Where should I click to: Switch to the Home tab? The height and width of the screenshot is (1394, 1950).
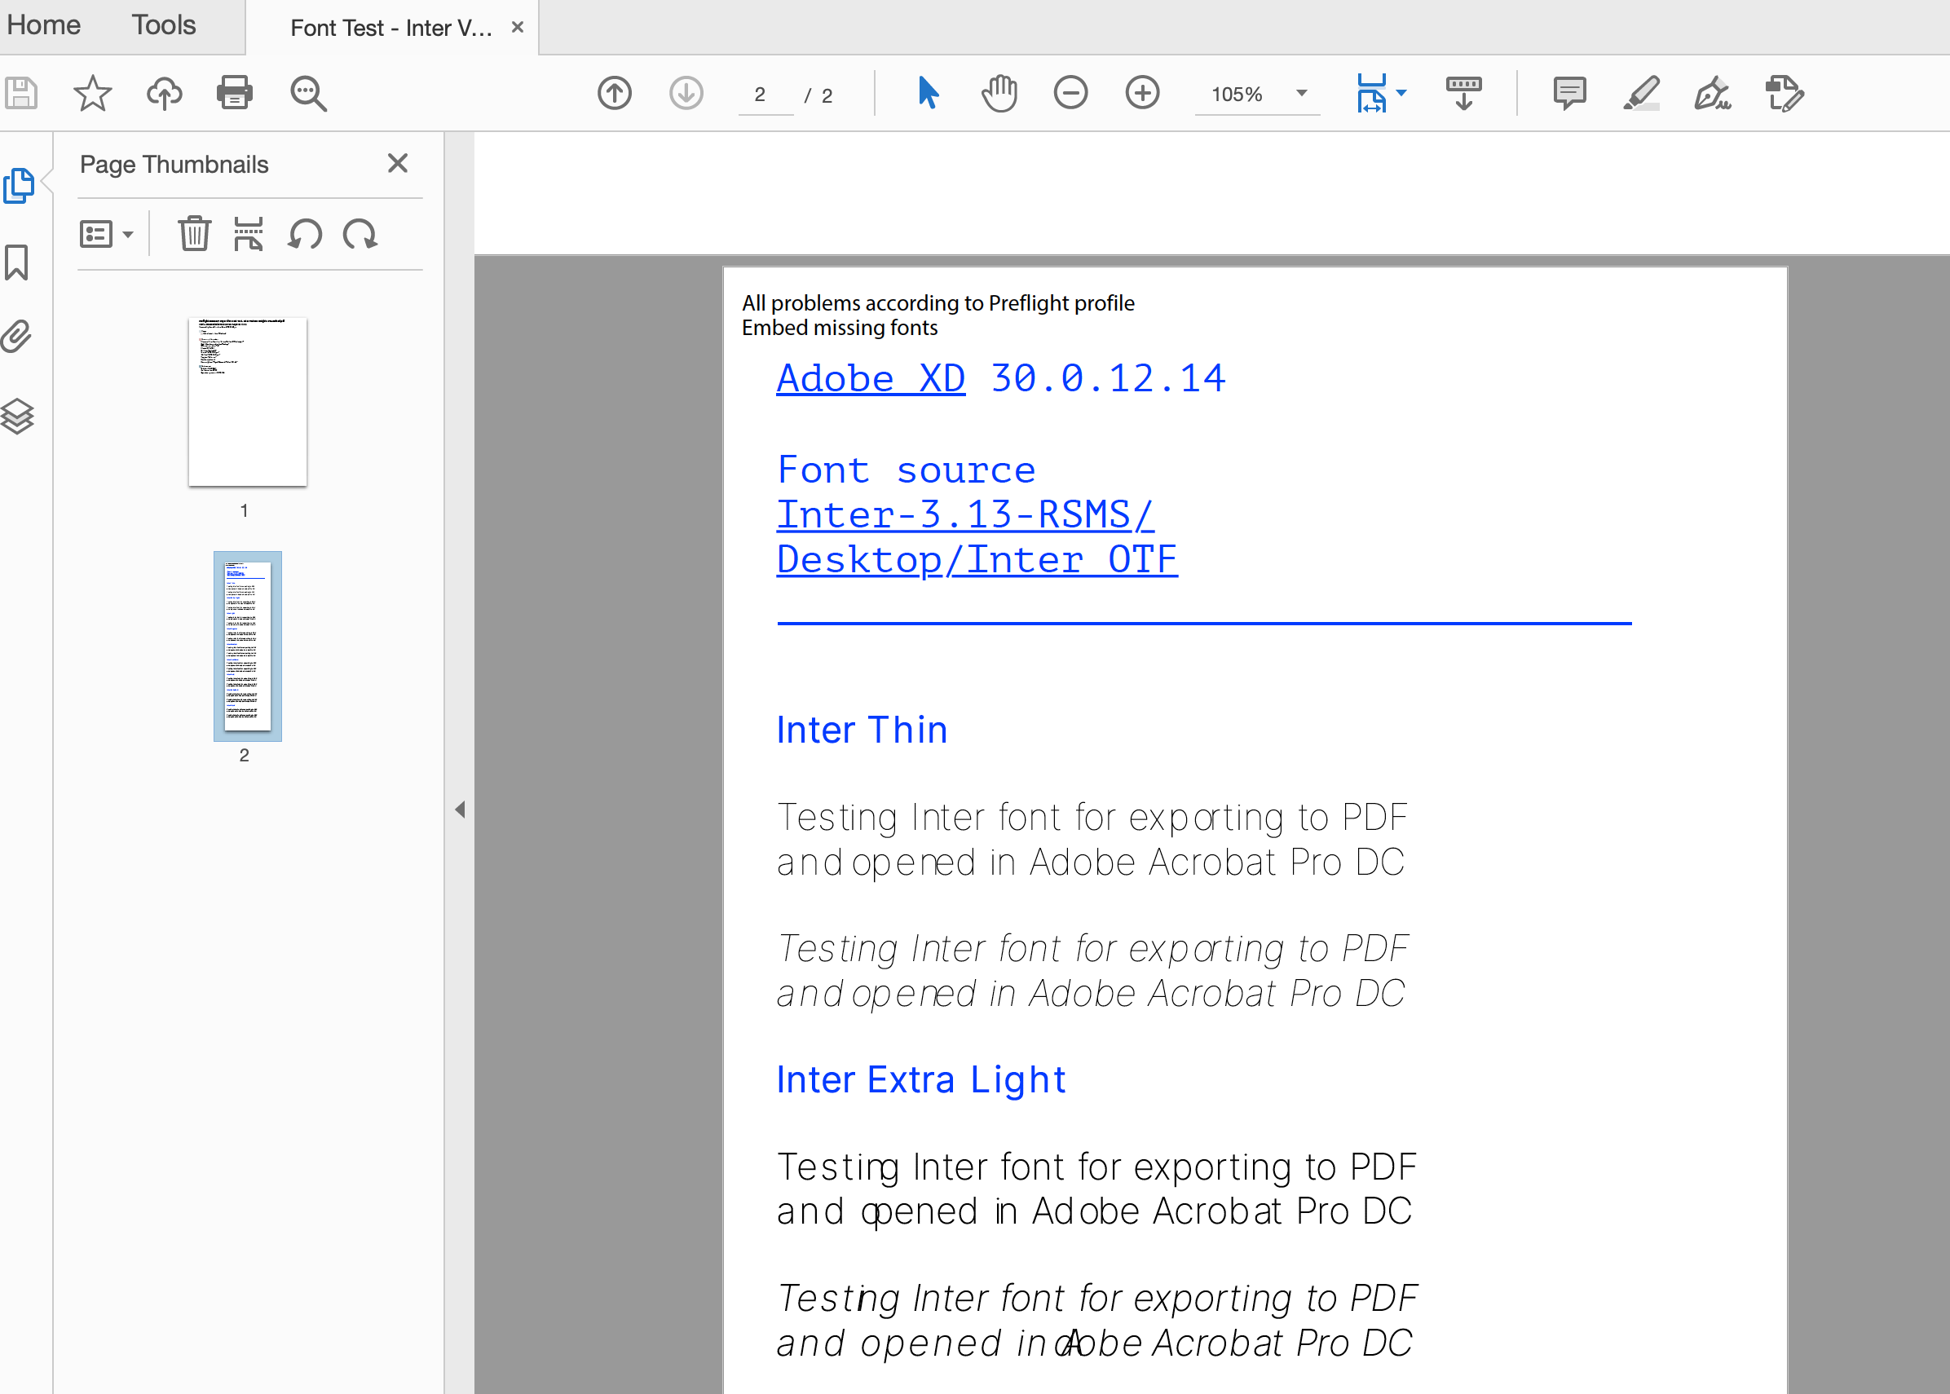tap(44, 25)
